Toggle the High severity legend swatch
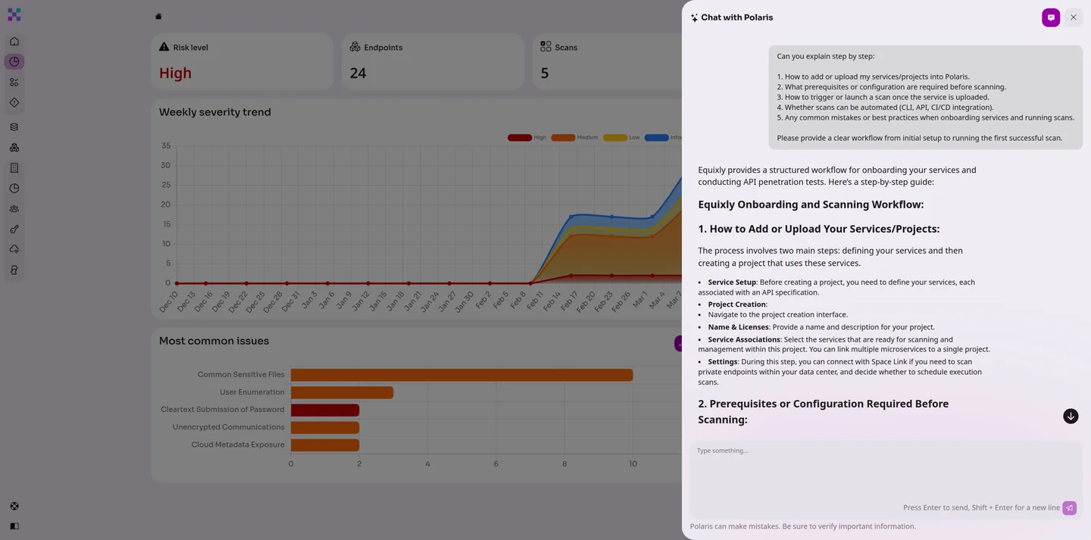Viewport: 1091px width, 540px height. [x=519, y=138]
